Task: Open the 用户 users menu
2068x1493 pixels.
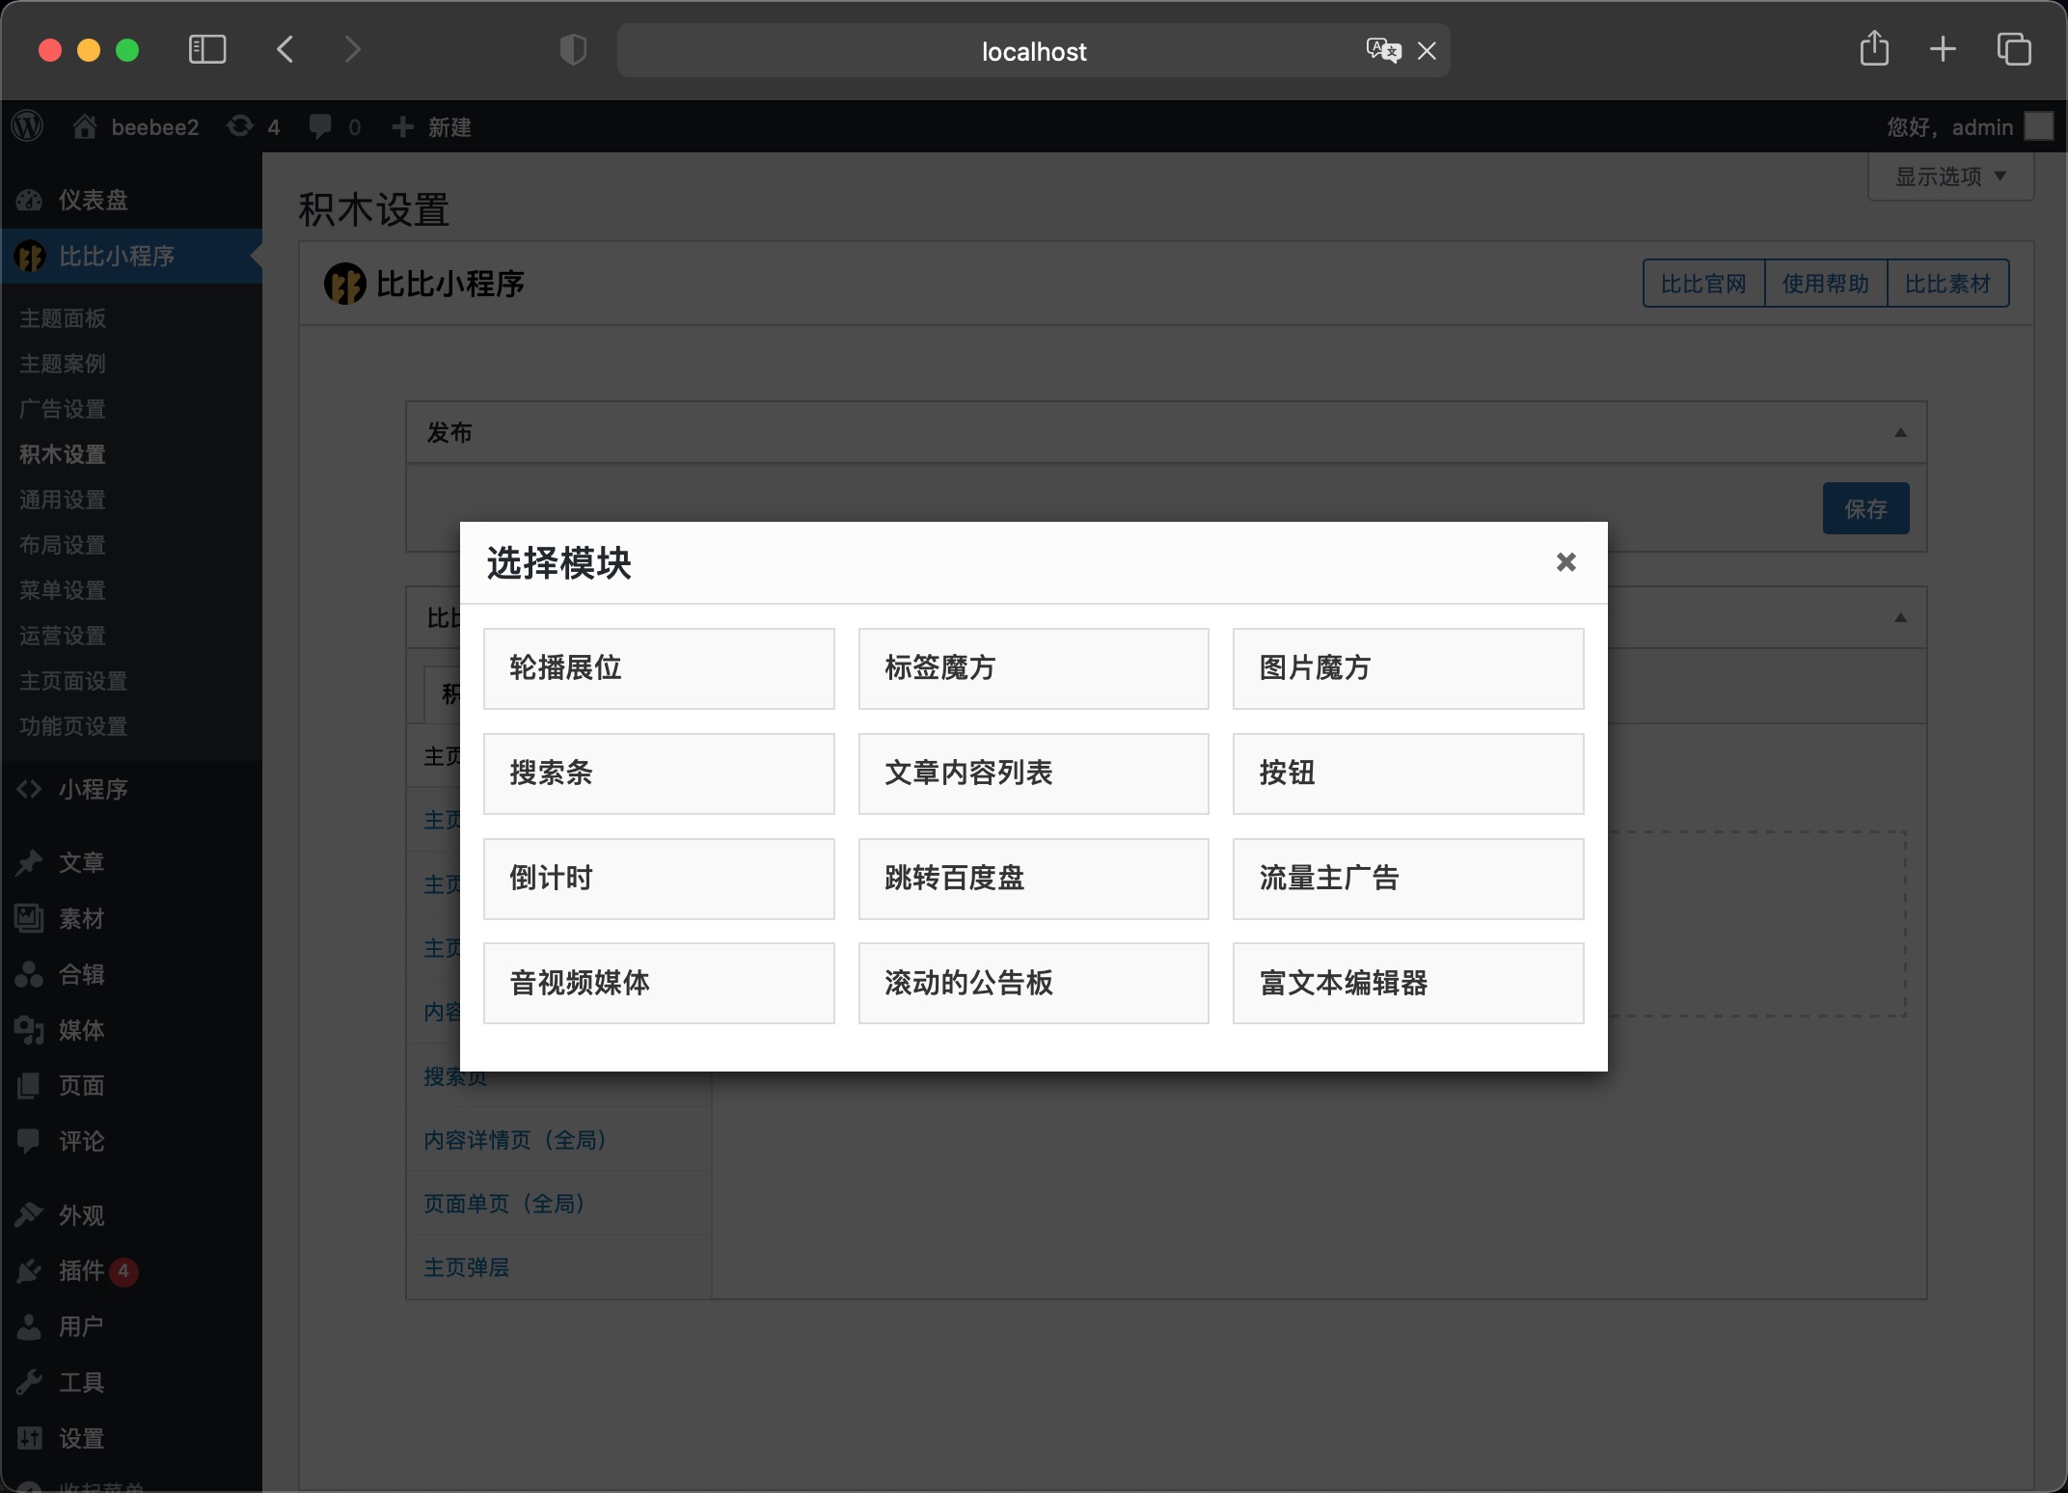Action: click(131, 1326)
